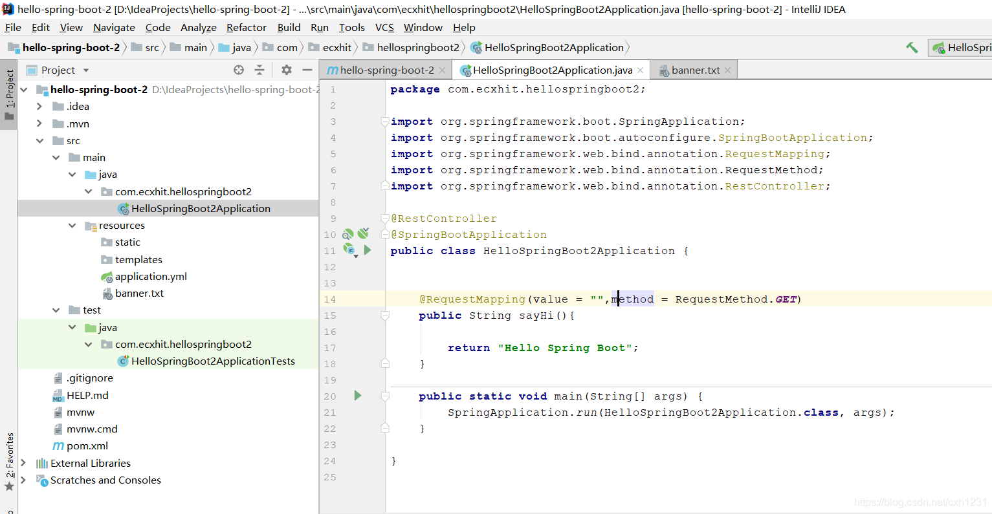This screenshot has height=514, width=992.
Task: Fold the import block at line 3
Action: (385, 122)
